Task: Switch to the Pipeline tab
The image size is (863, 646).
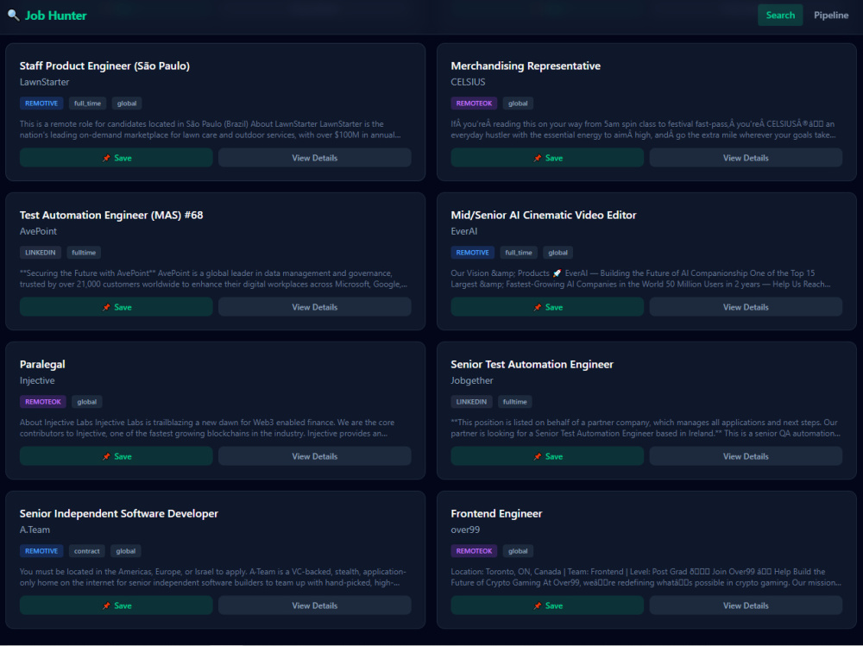Action: (x=830, y=16)
